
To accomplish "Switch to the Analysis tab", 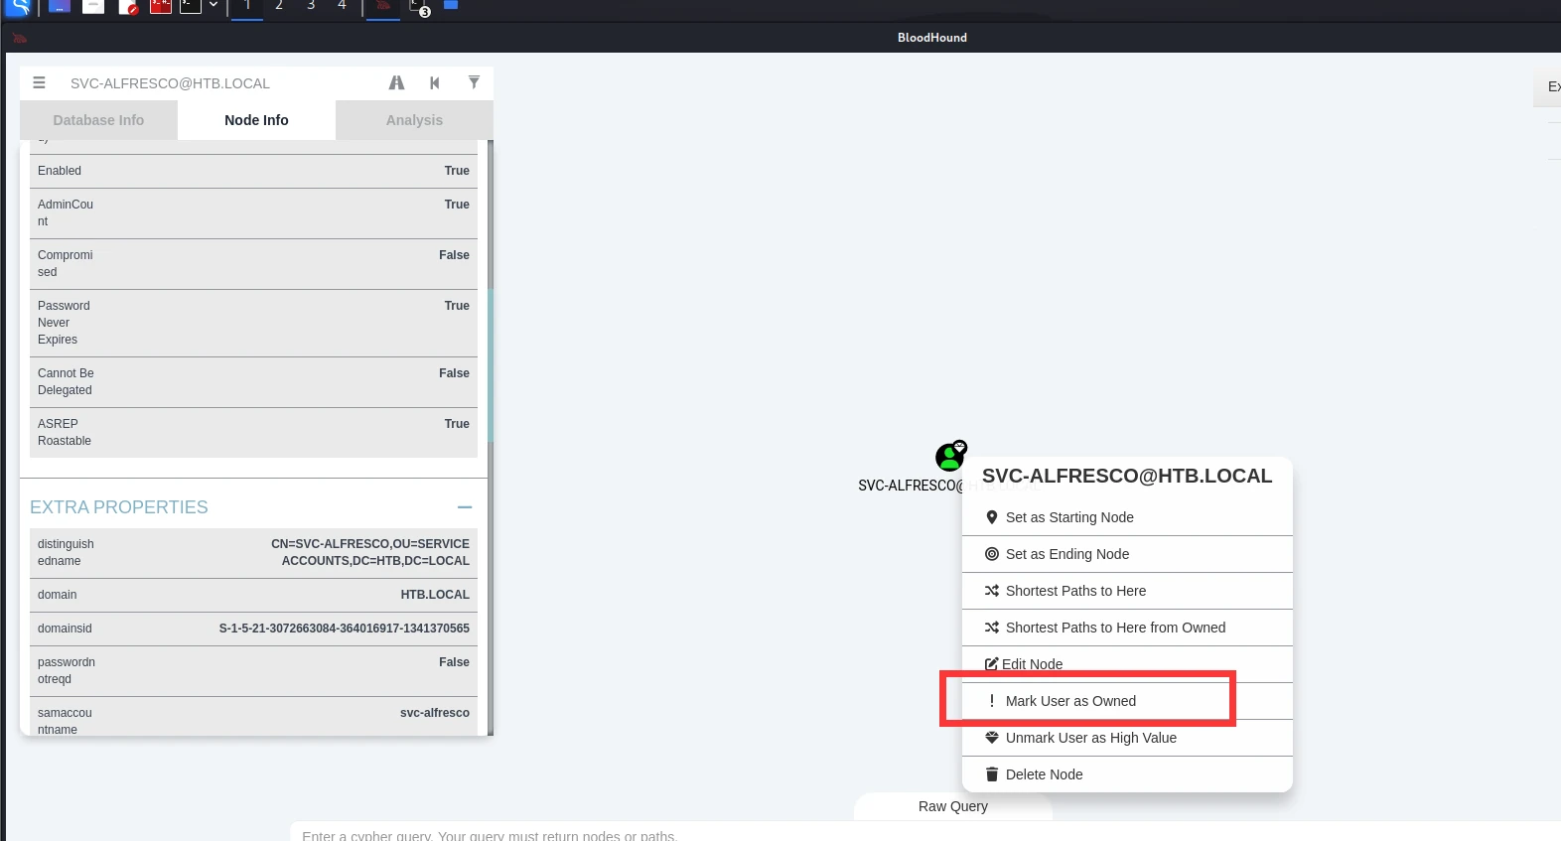I will [x=414, y=120].
